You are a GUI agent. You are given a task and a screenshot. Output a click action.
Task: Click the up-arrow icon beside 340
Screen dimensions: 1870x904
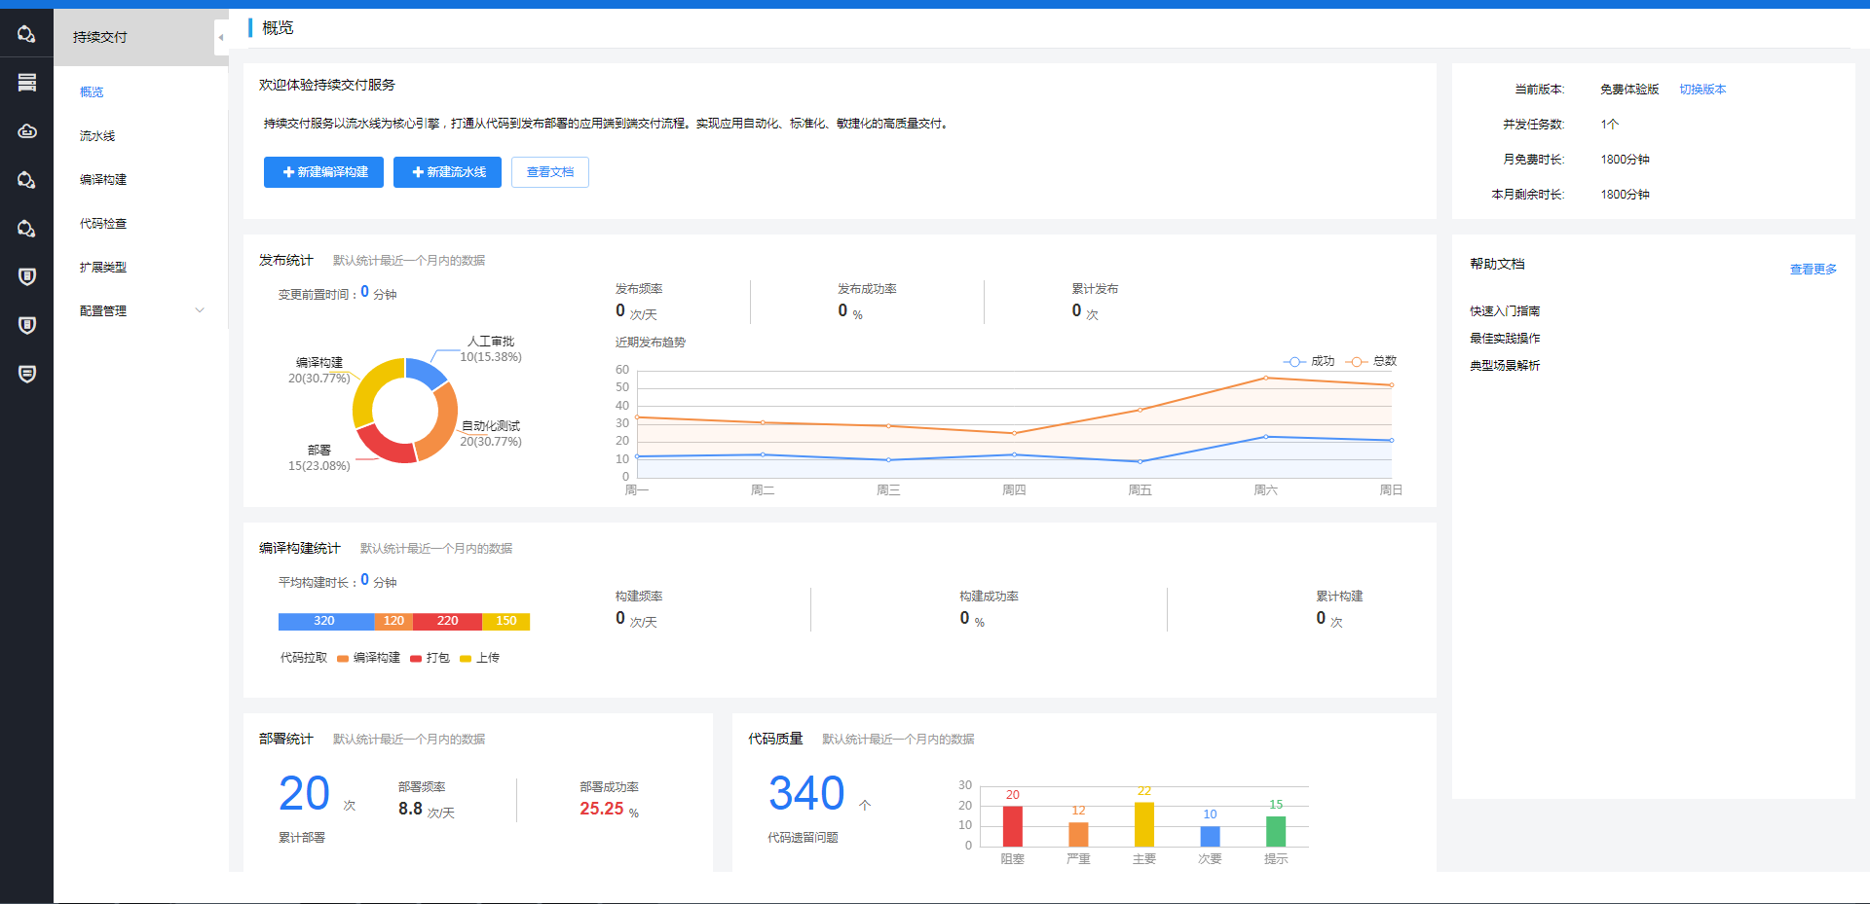pyautogui.click(x=865, y=805)
